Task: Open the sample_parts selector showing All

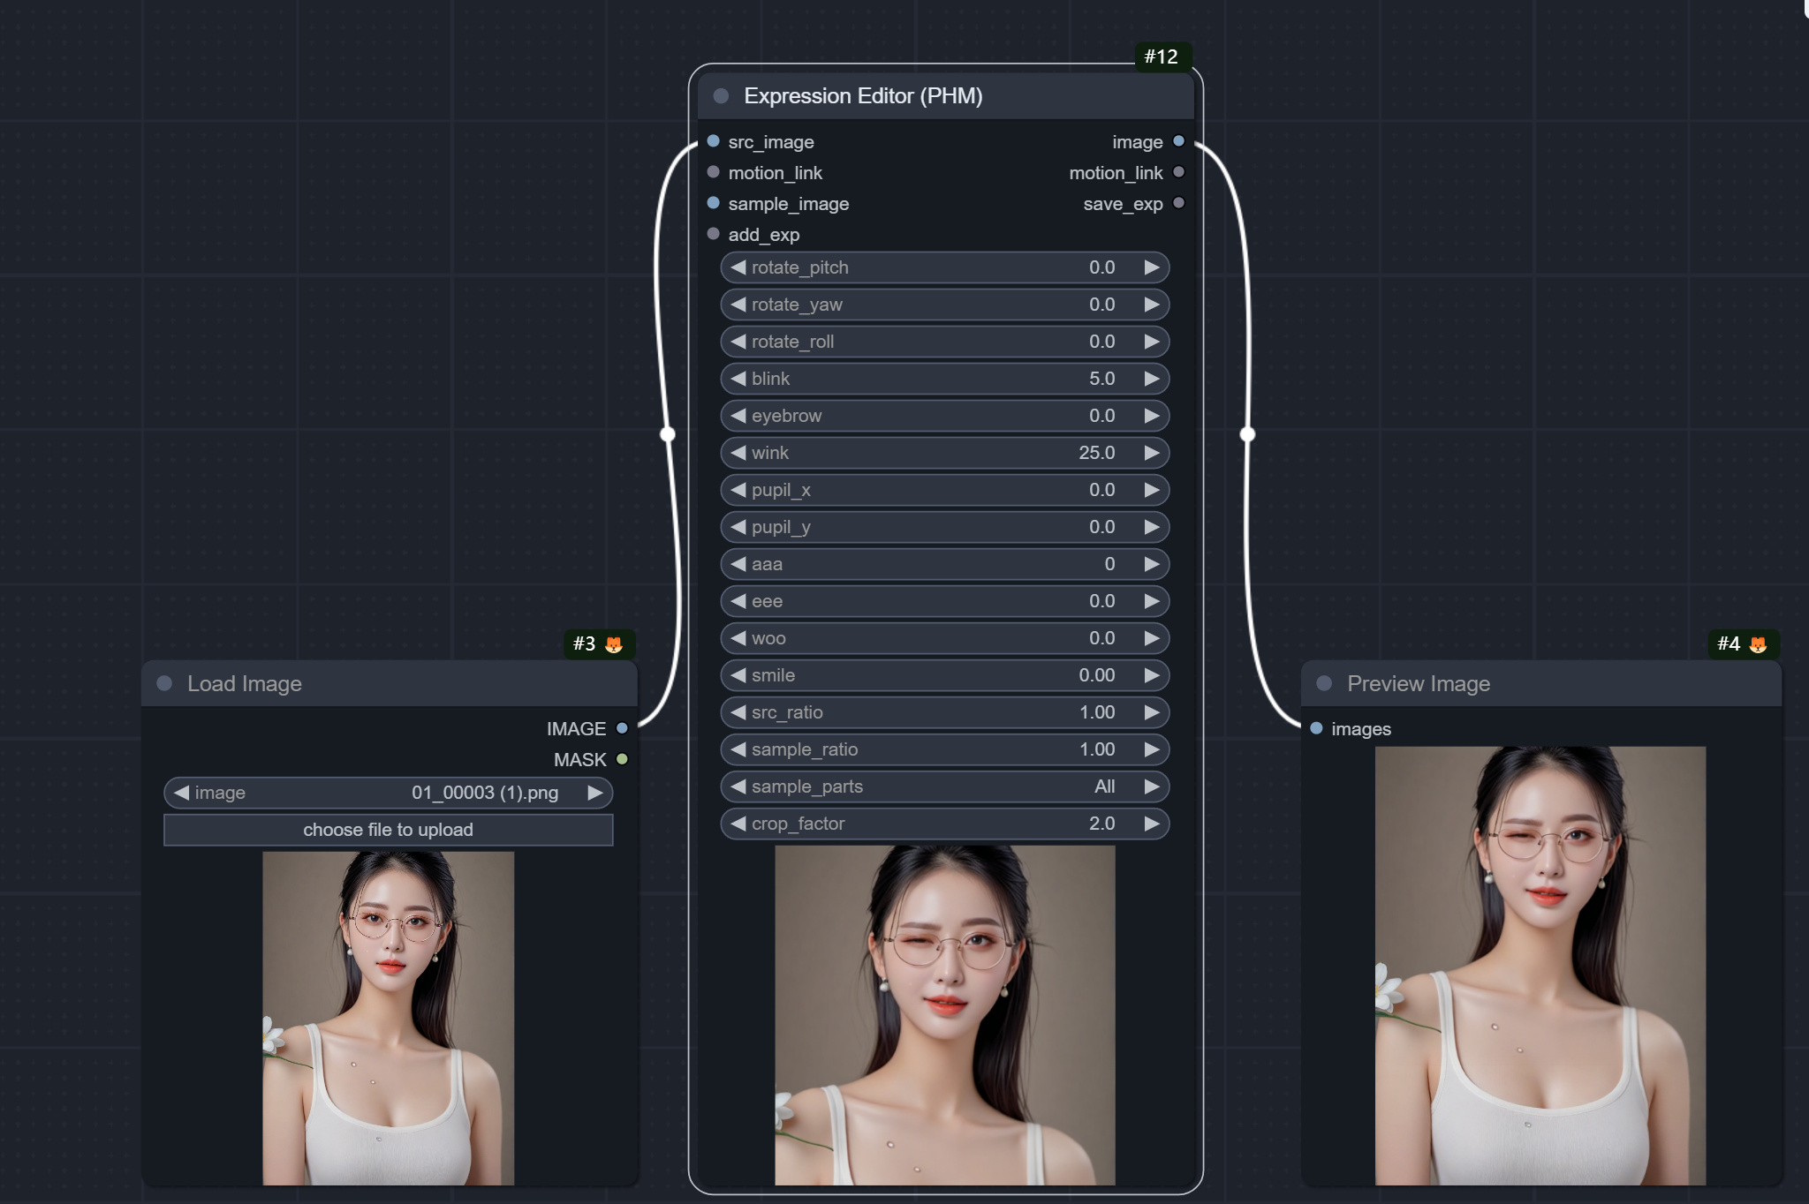Action: [x=945, y=786]
